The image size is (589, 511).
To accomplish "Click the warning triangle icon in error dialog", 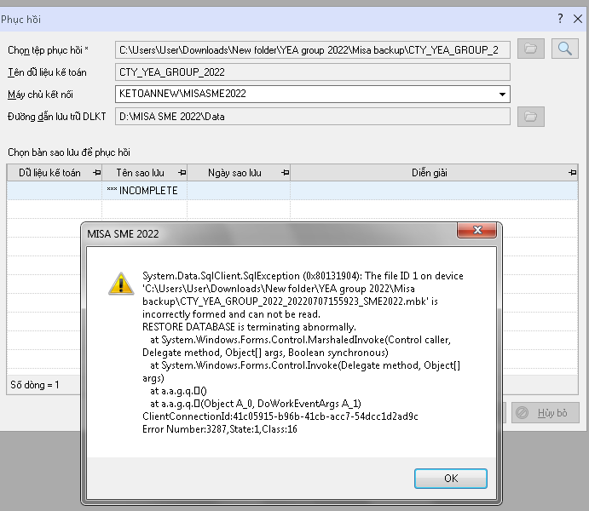I will click(121, 284).
